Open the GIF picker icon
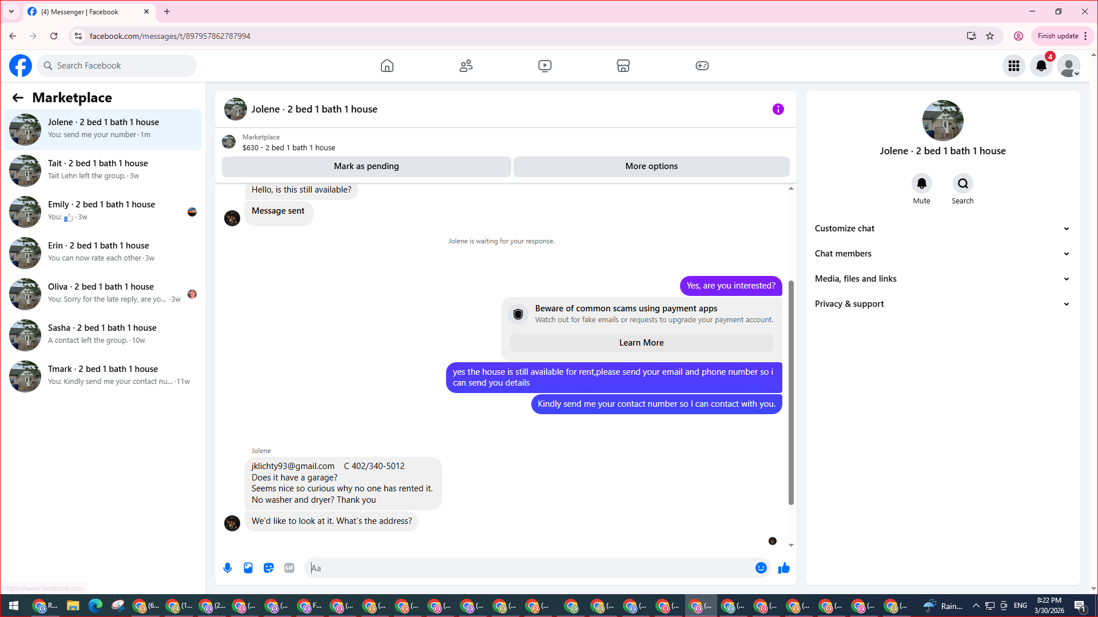 (289, 568)
